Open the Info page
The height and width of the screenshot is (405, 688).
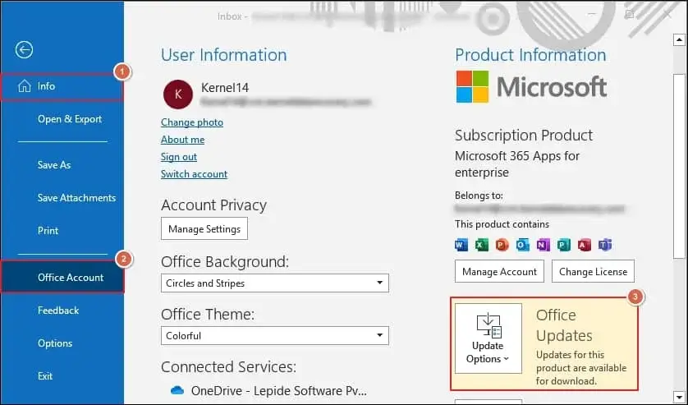coord(62,86)
